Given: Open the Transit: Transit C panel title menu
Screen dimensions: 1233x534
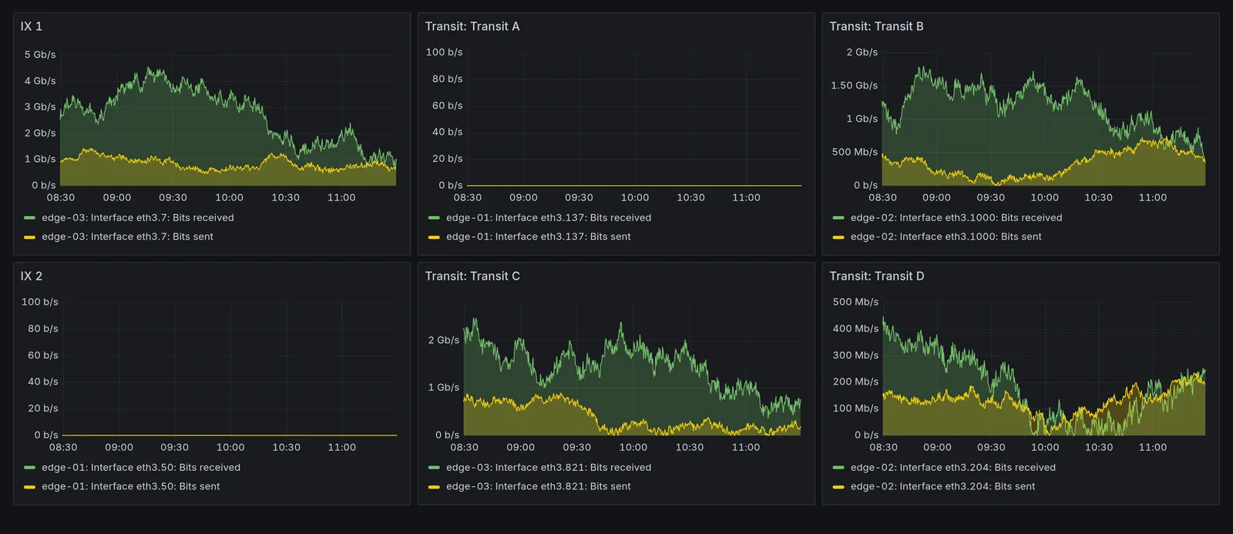Looking at the screenshot, I should pyautogui.click(x=472, y=276).
